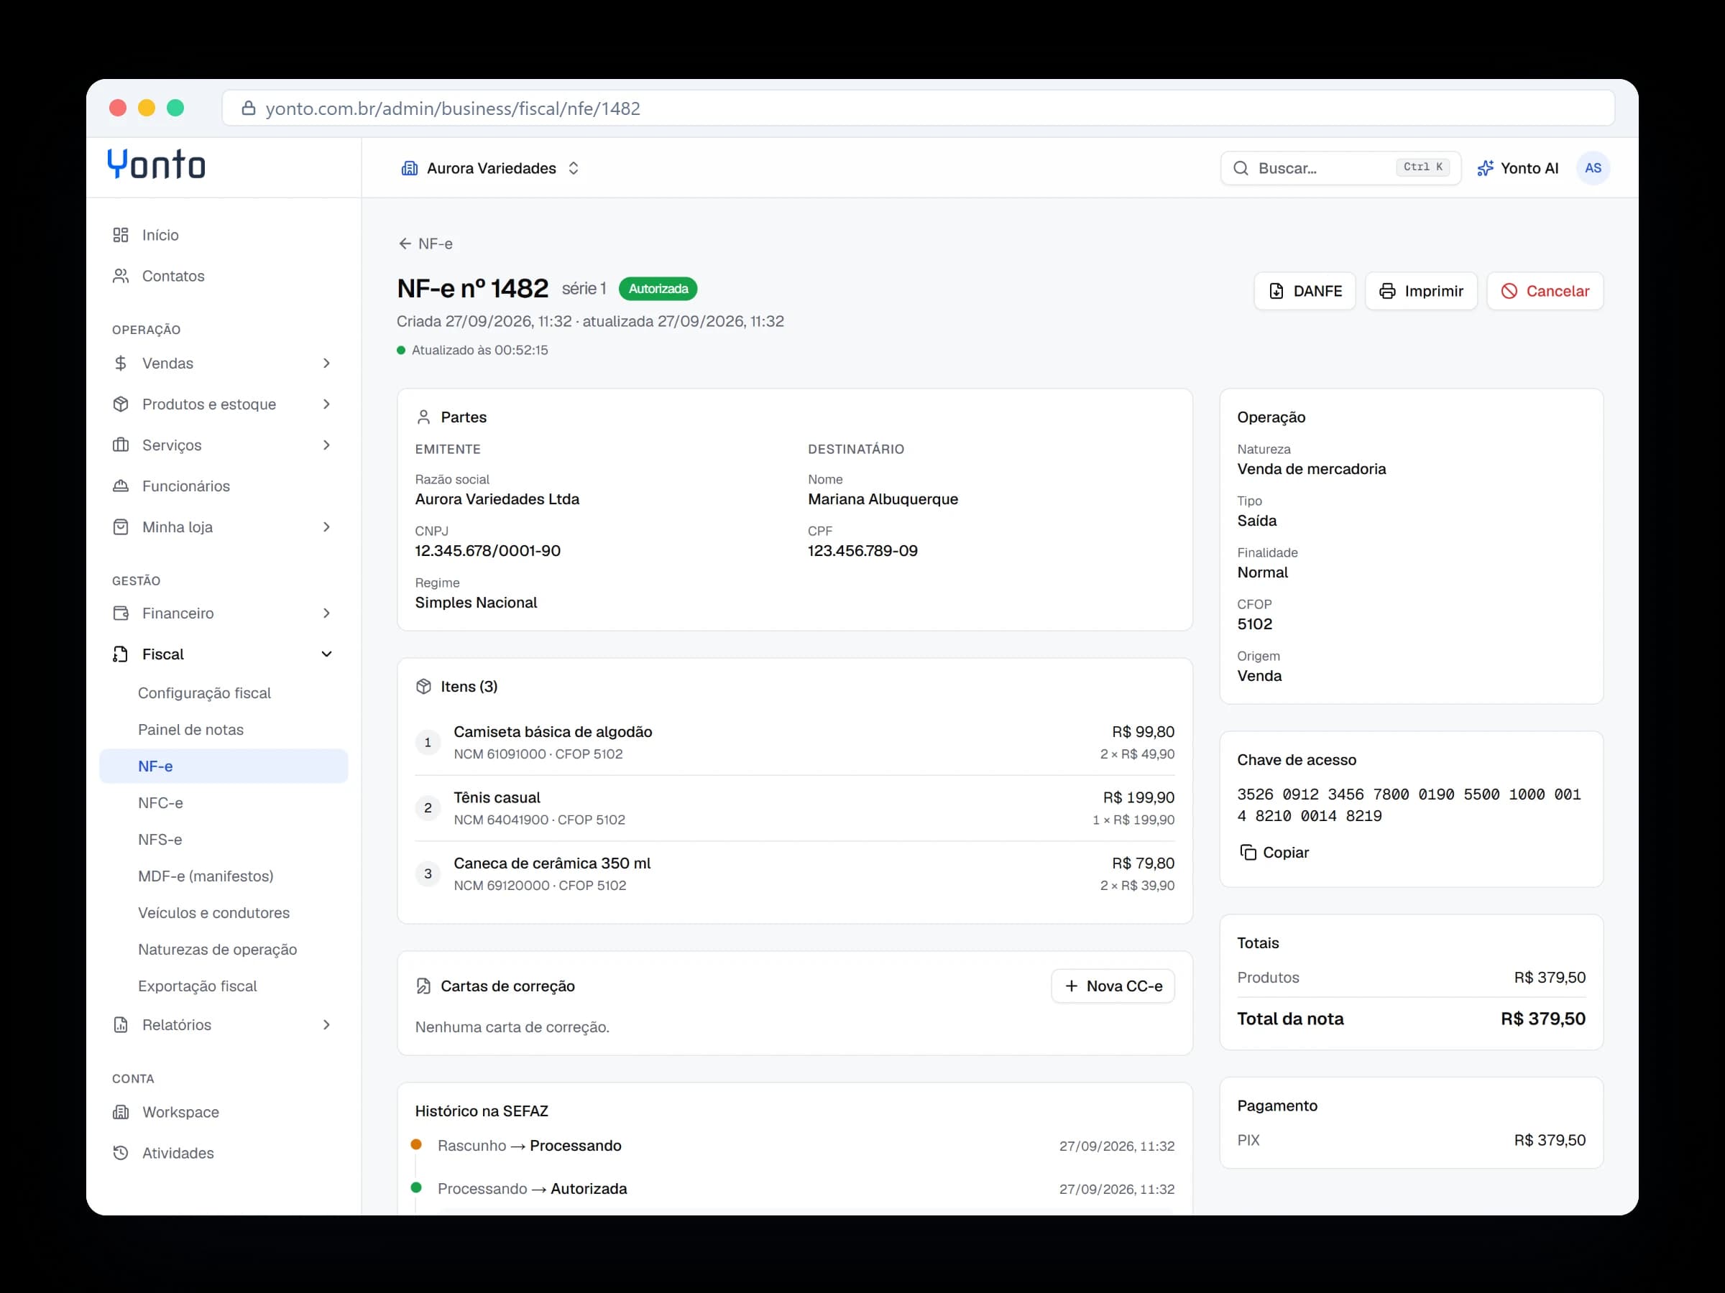Expand the Vendas section chevron
The width and height of the screenshot is (1725, 1293).
click(327, 363)
